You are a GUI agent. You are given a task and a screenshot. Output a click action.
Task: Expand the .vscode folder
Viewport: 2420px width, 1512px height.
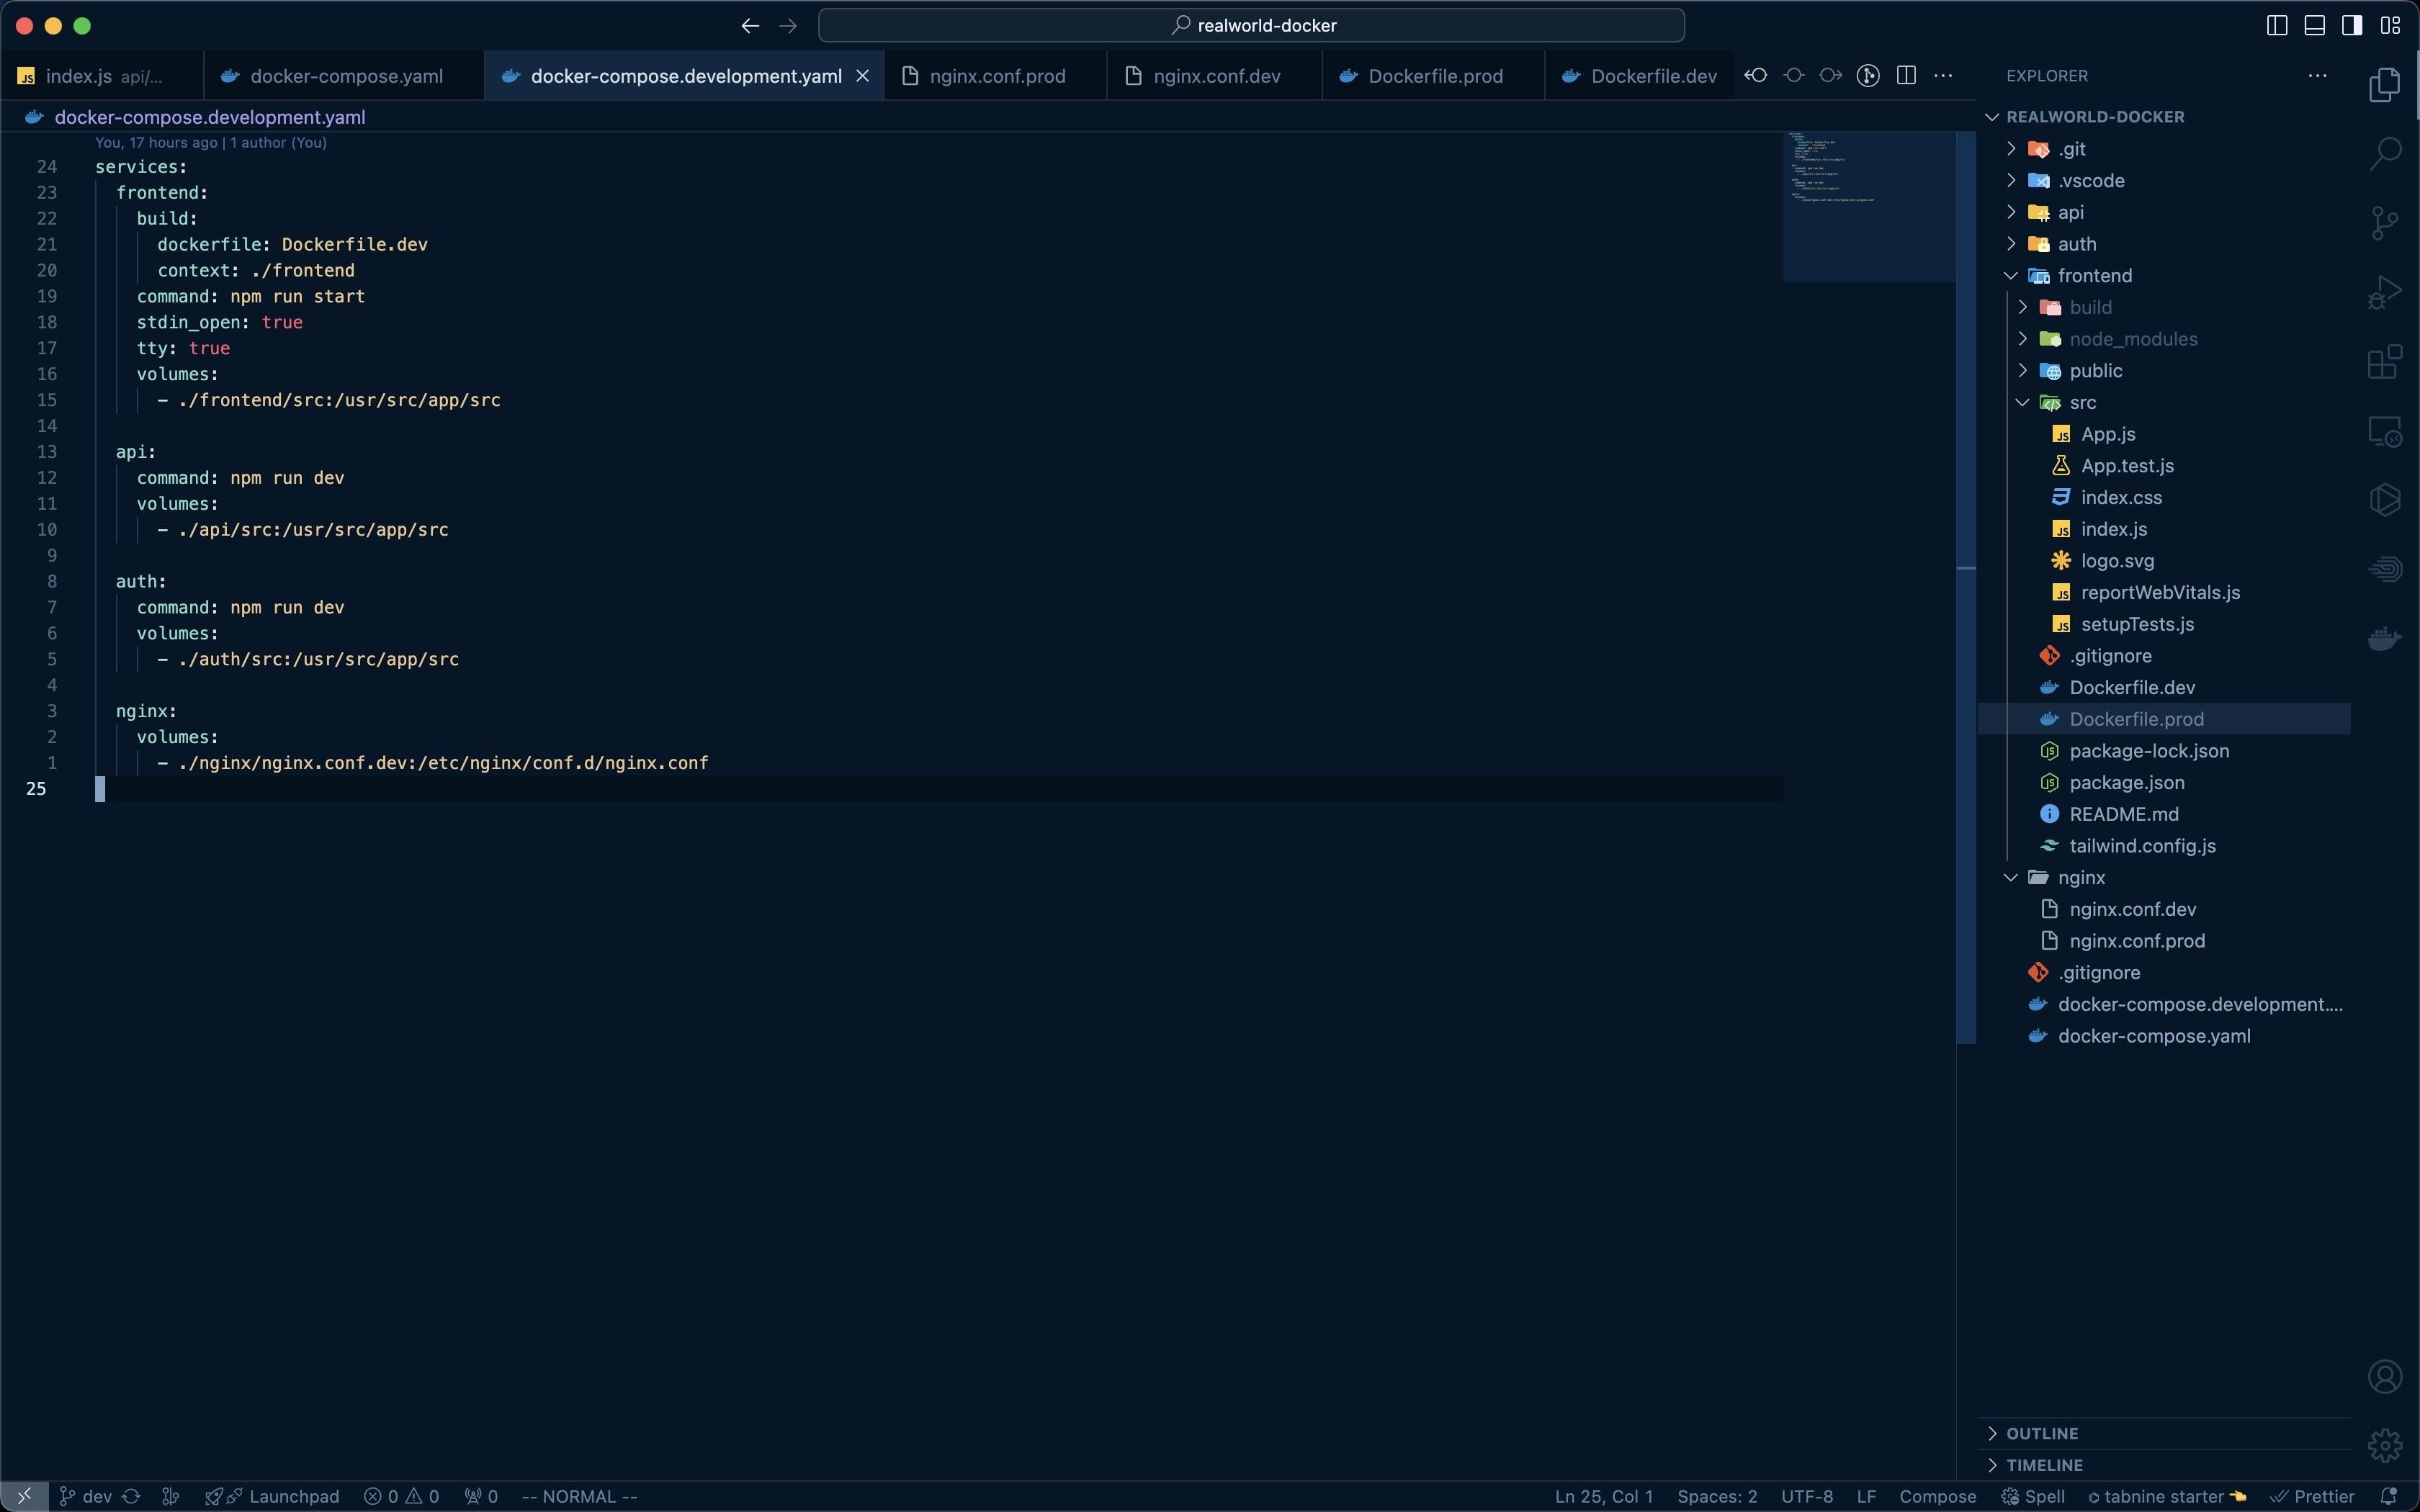pyautogui.click(x=2165, y=181)
